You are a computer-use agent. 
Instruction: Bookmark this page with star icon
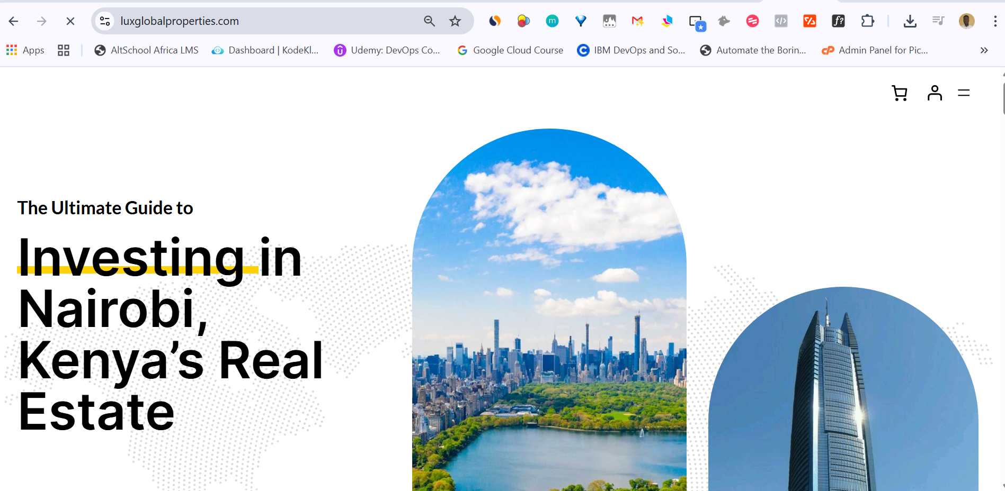[x=455, y=21]
